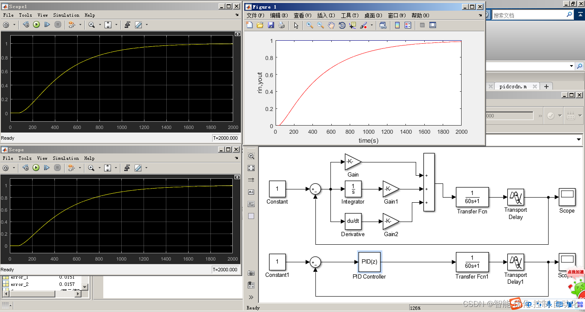Click Scope1 step back button
The width and height of the screenshot is (585, 312).
click(x=26, y=25)
